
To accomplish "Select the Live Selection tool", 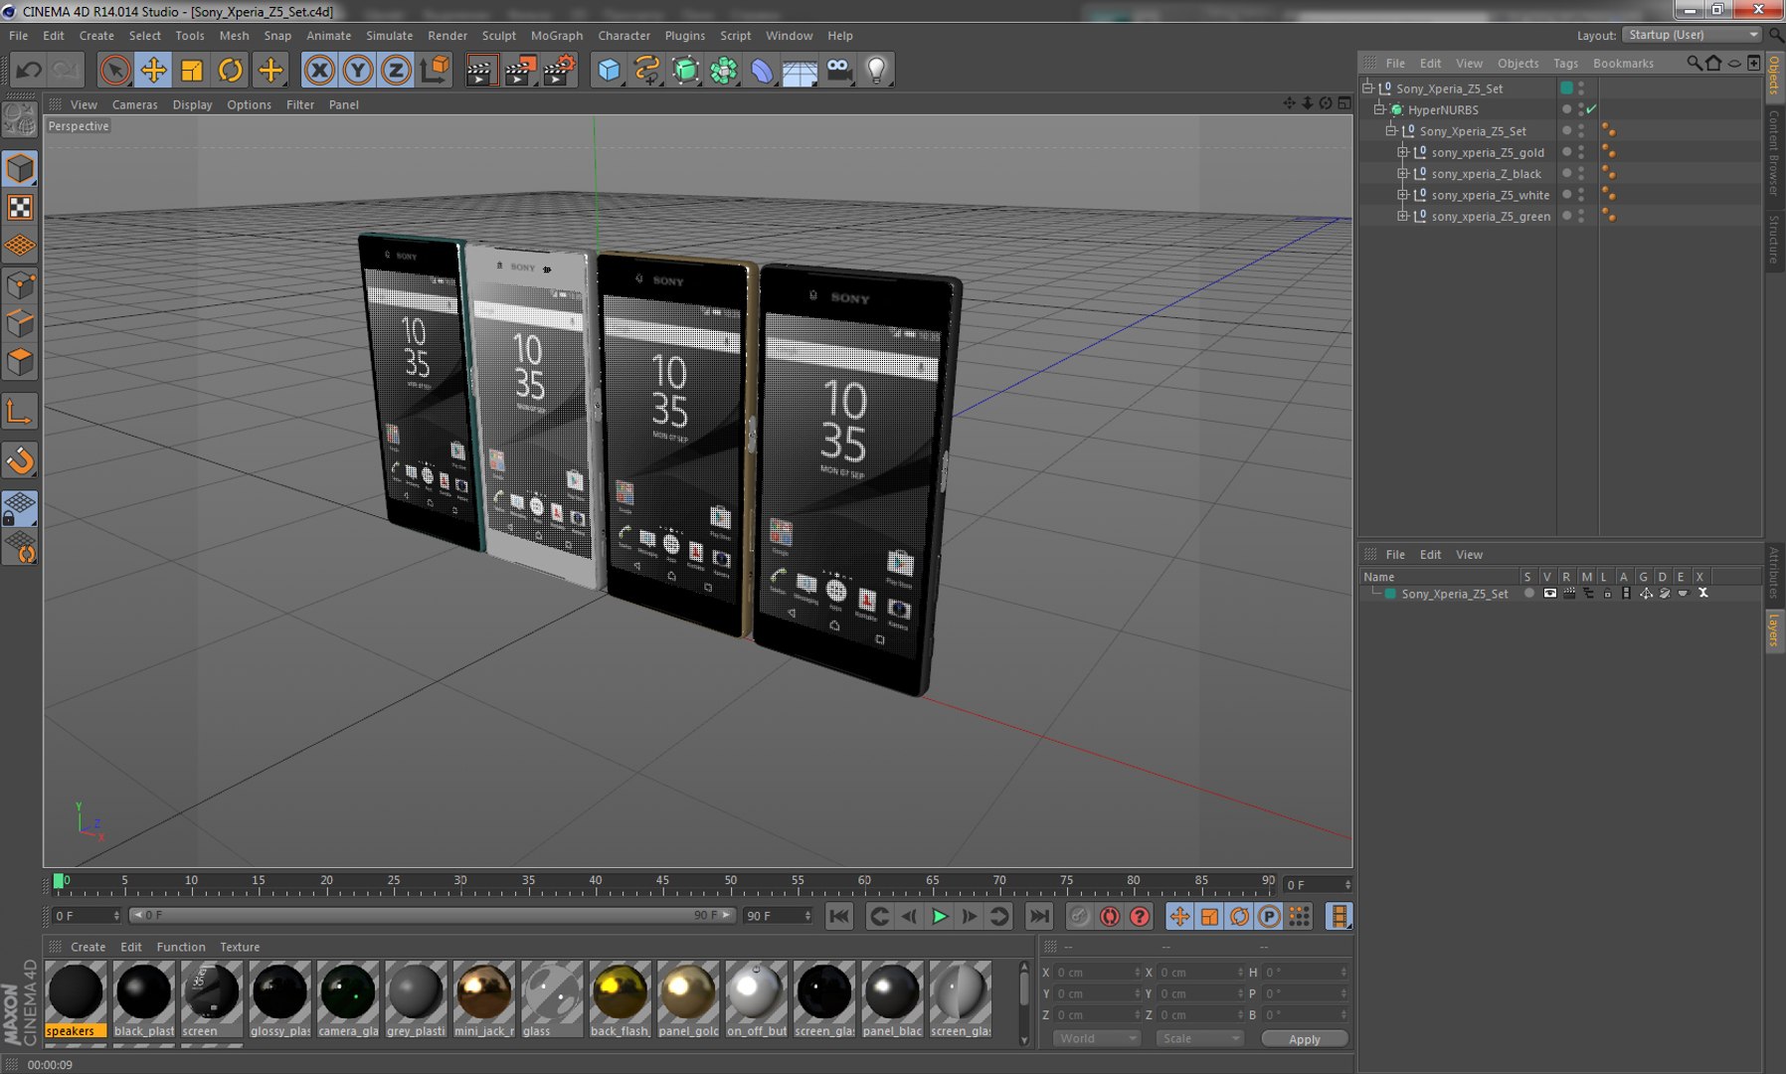I will [x=115, y=70].
